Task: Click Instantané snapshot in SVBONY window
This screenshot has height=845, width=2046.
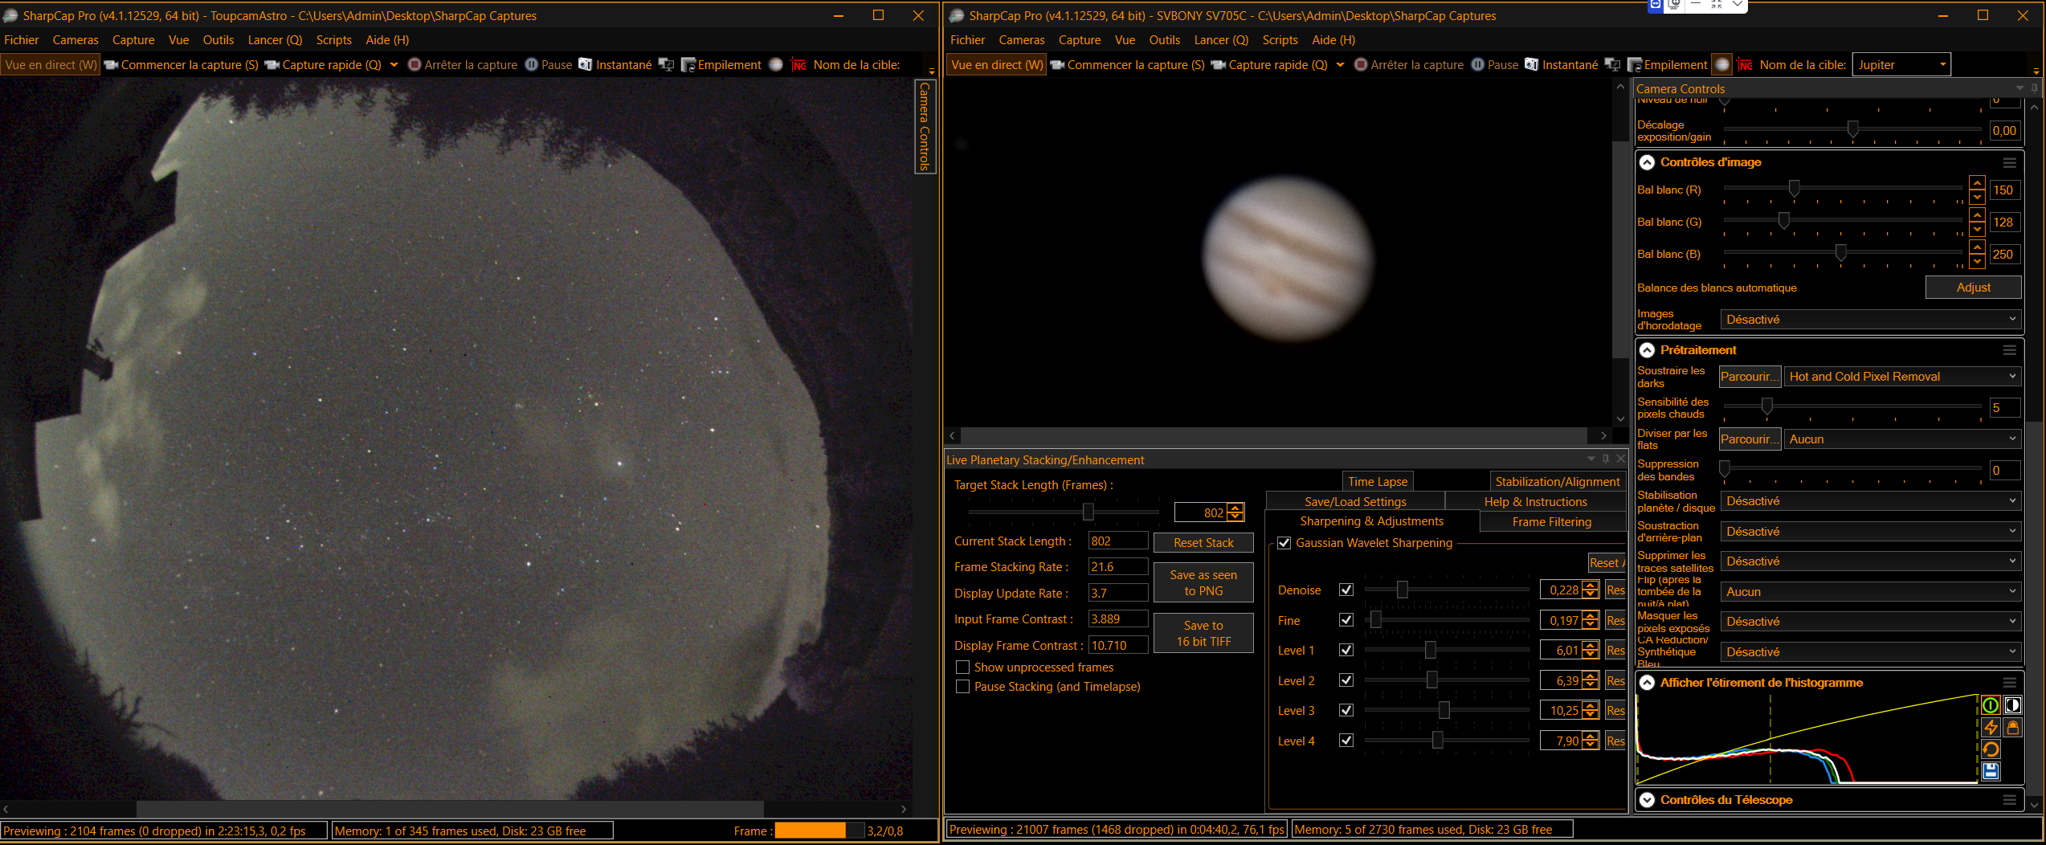Action: (x=1561, y=64)
